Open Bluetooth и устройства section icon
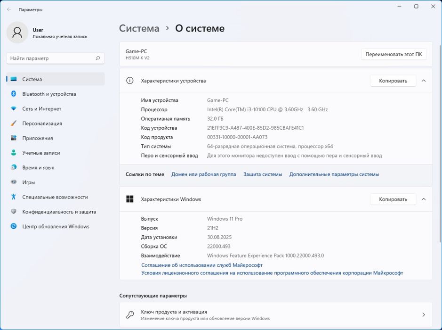Viewport: 442px width, 330px height. 13,94
